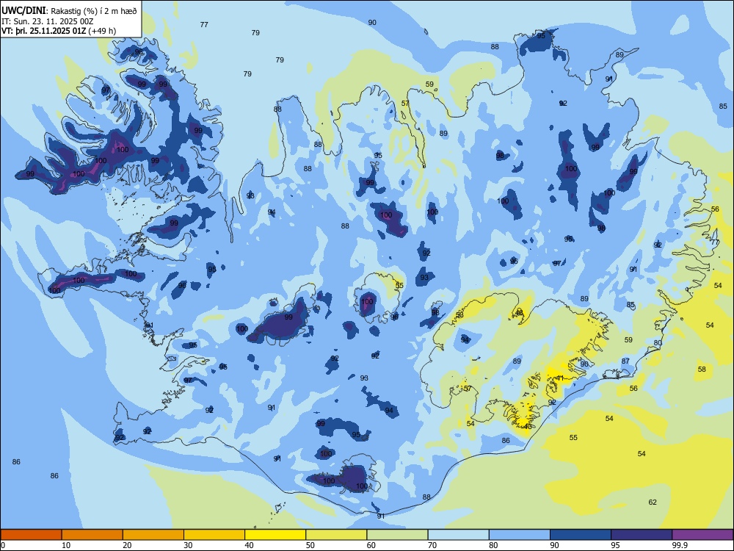Image resolution: width=734 pixels, height=551 pixels.
Task: Click the legend tick label '80'
Action: pyautogui.click(x=493, y=545)
